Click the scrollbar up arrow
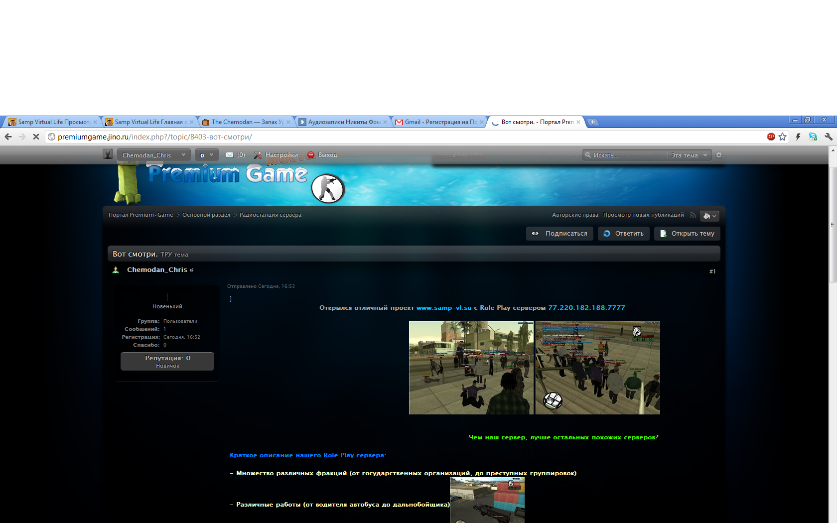 pyautogui.click(x=833, y=149)
